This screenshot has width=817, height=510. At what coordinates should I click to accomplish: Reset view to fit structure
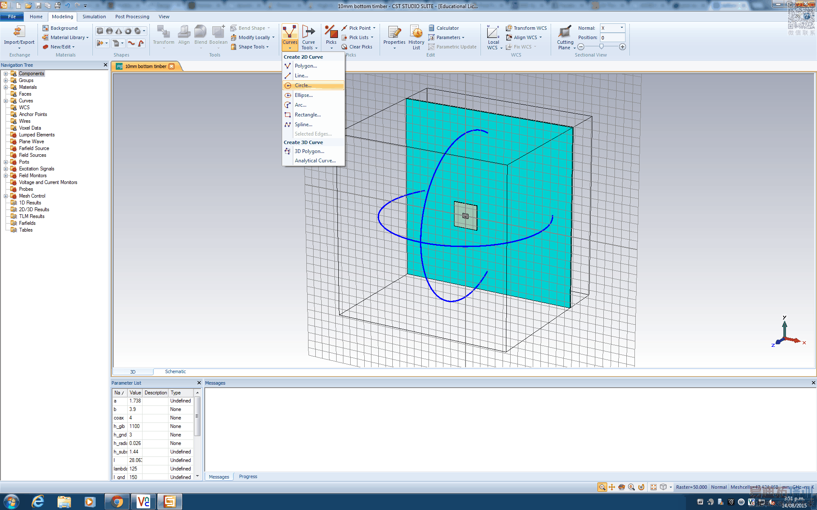pyautogui.click(x=654, y=487)
